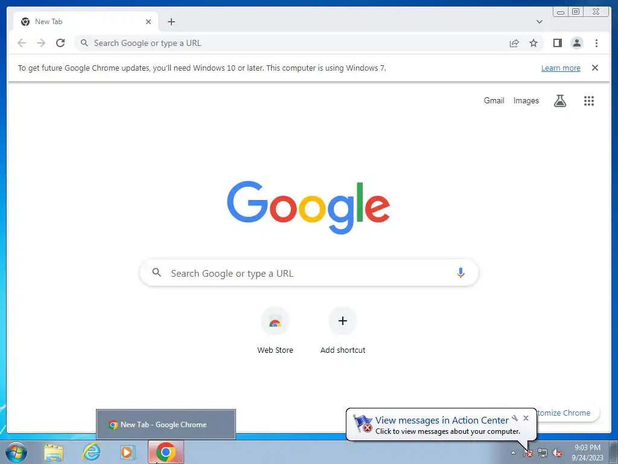Screen dimensions: 618x464
Task: Open the Windows Start menu
Action: (16, 452)
